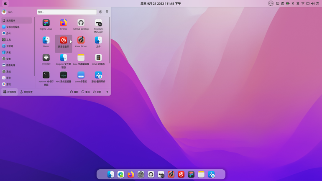Switch to the 常用位置 tab

(x=26, y=92)
